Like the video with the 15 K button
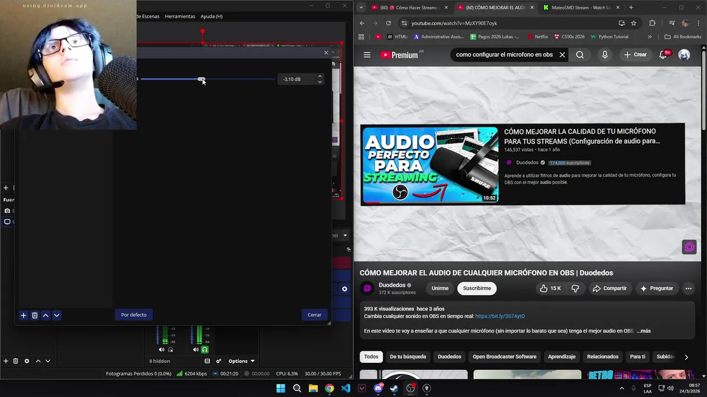Viewport: 707px width, 397px height. click(551, 288)
